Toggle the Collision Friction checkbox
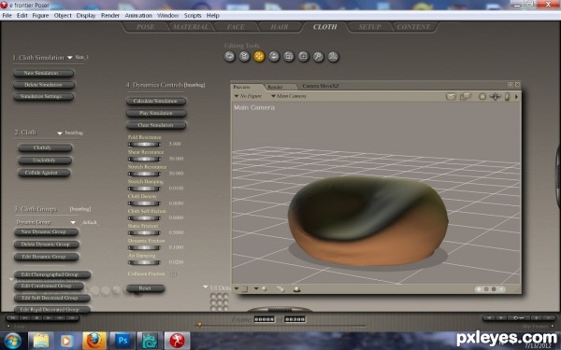The height and width of the screenshot is (350, 561). point(174,273)
